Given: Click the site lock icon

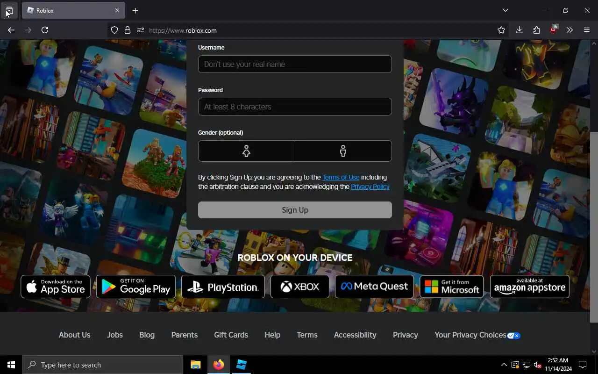Looking at the screenshot, I should click(128, 30).
